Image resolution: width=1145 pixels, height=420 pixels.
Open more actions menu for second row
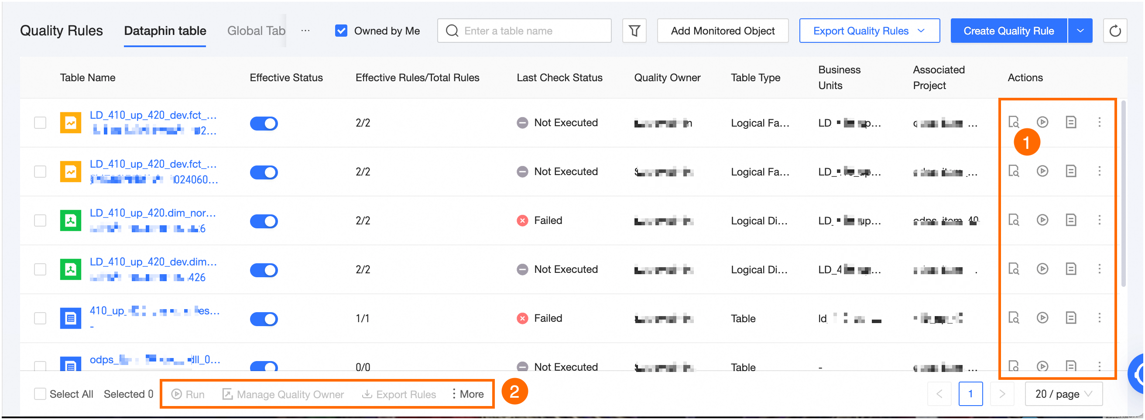pos(1099,171)
